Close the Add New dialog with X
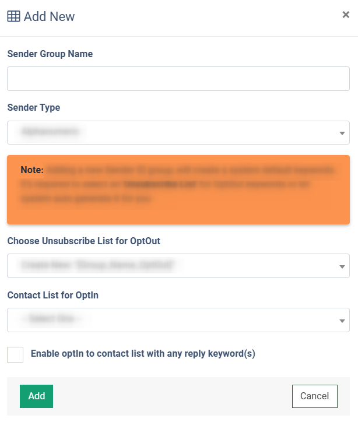 [x=346, y=15]
